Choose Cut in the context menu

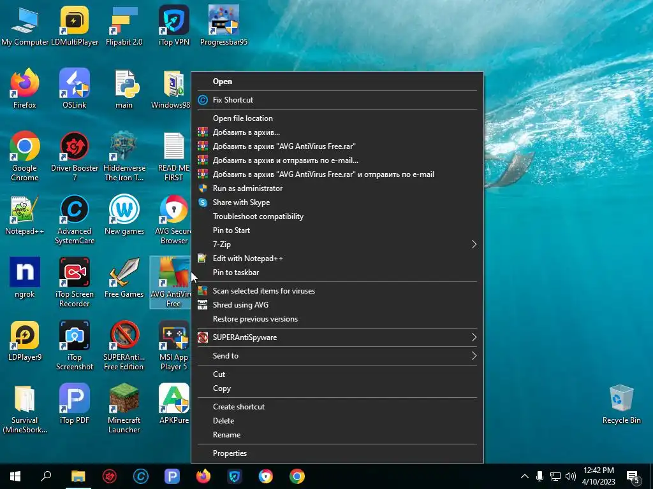[337, 374]
